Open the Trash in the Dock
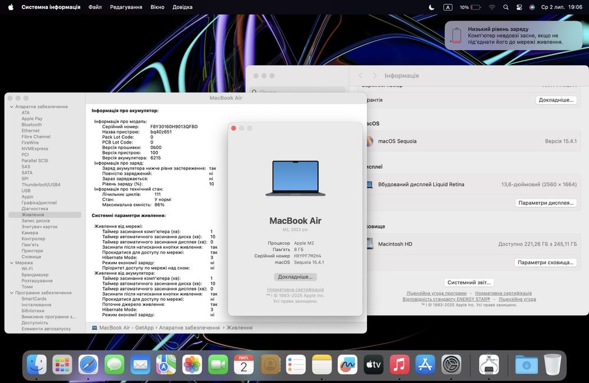Screen dimensions: 589x383 [552, 364]
